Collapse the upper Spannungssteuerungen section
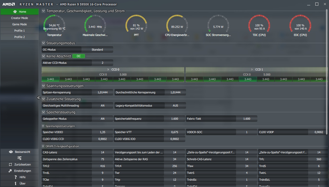329x187 pixels. tap(43, 86)
